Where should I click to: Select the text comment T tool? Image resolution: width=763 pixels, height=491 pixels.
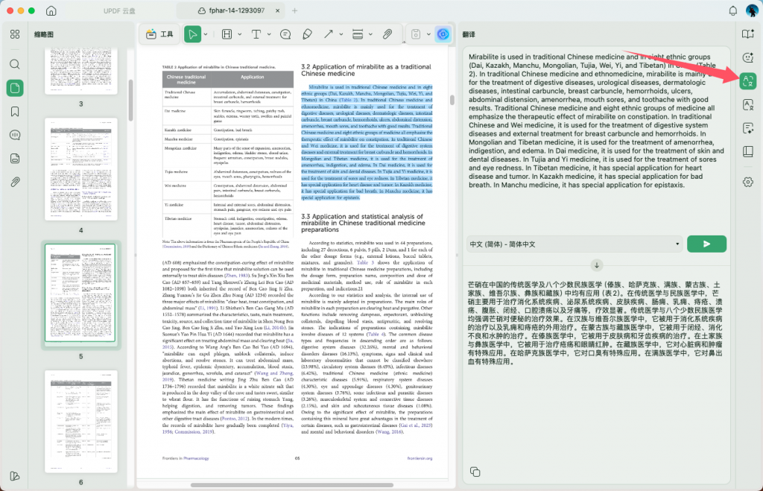coord(256,34)
